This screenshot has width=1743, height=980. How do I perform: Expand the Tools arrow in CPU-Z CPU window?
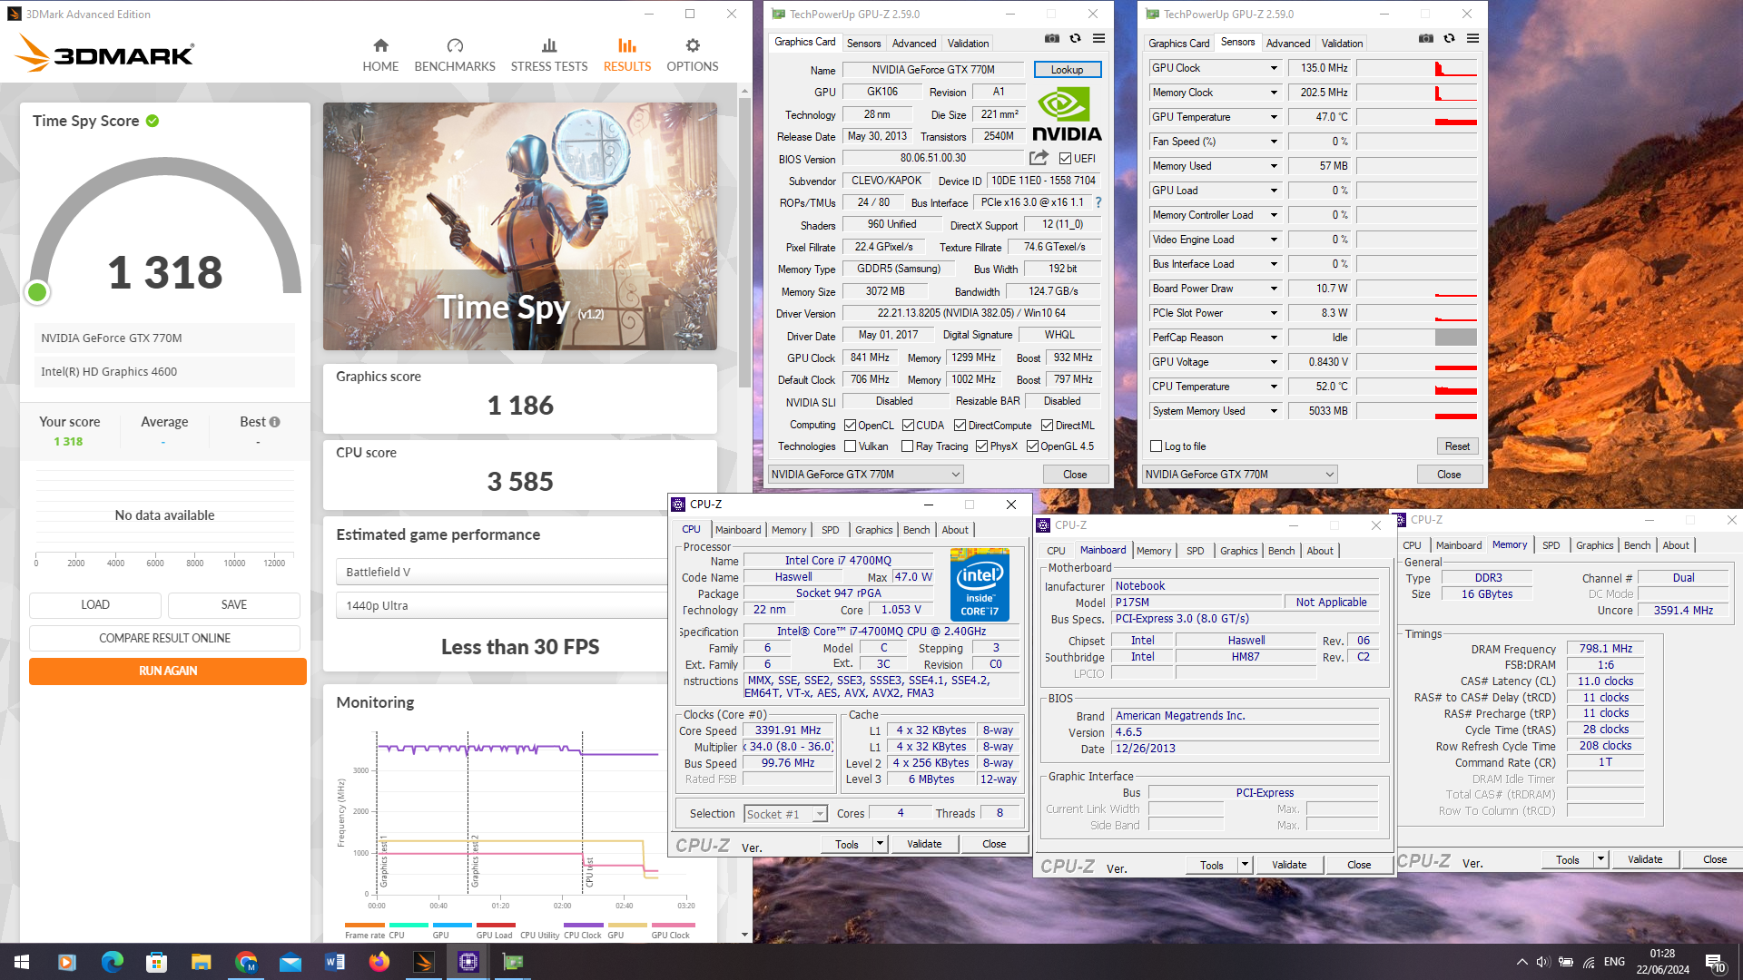coord(879,844)
